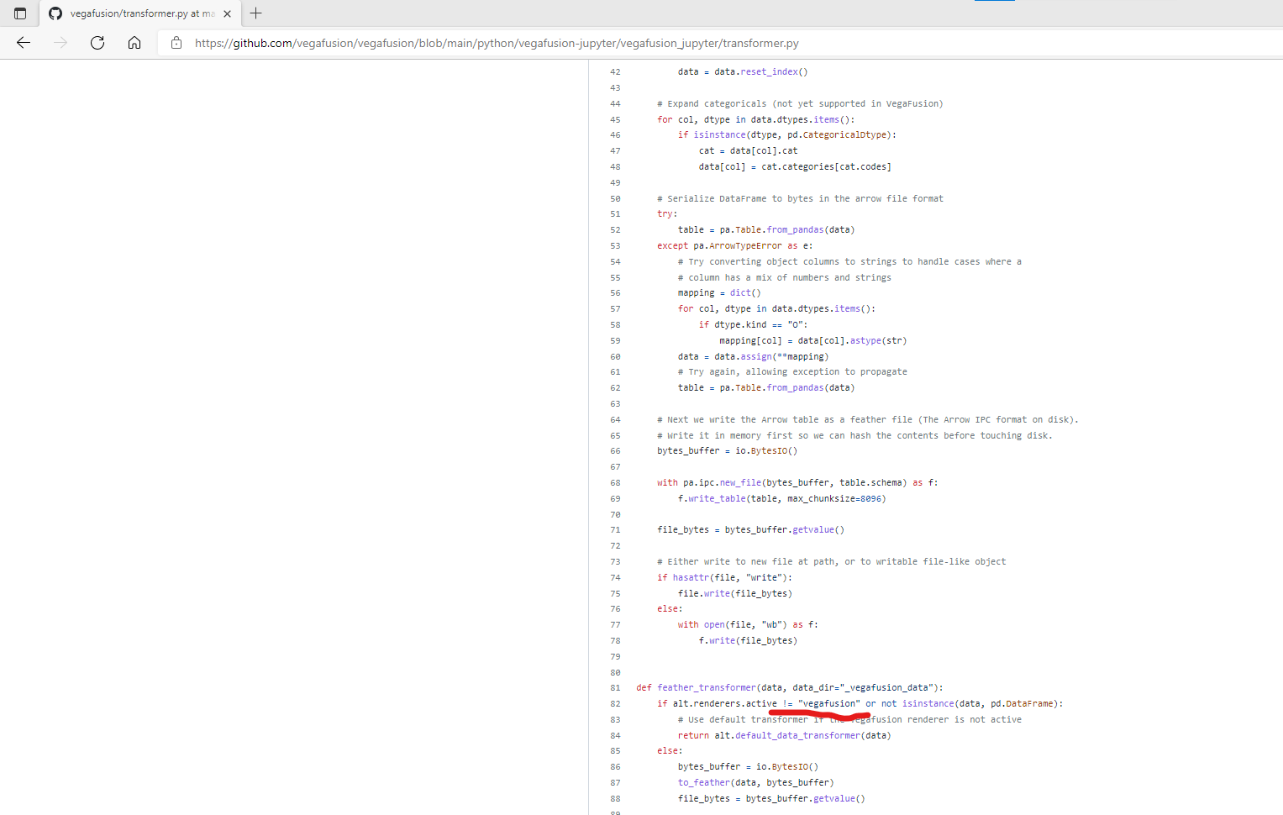Click from_pandas on line 52
This screenshot has width=1283, height=815.
point(795,230)
